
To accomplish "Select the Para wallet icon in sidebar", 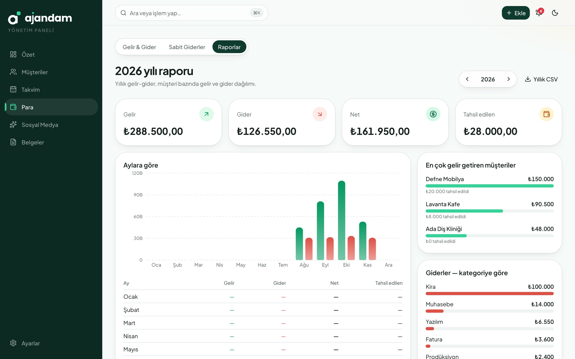I will (13, 107).
